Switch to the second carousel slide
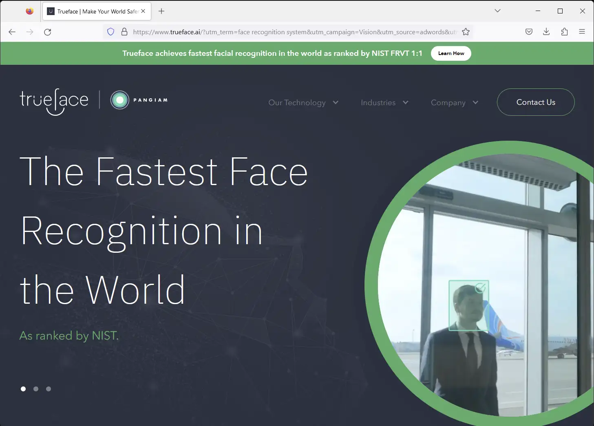Image resolution: width=594 pixels, height=426 pixels. point(36,389)
